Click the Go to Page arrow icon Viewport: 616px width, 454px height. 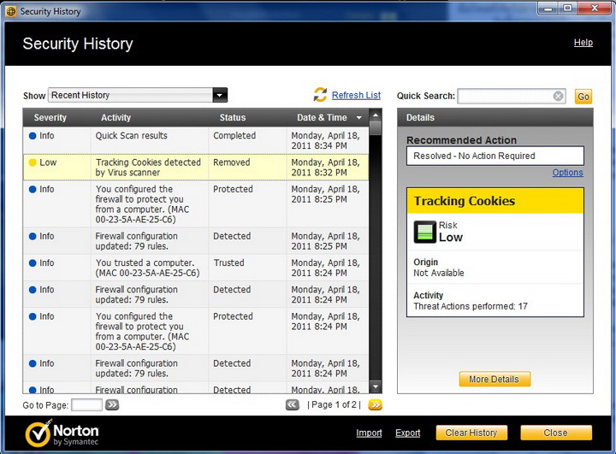112,405
